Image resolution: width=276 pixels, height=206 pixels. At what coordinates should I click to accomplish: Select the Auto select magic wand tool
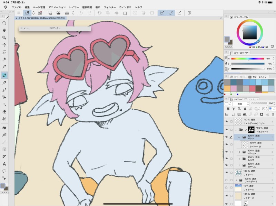(x=4, y=59)
